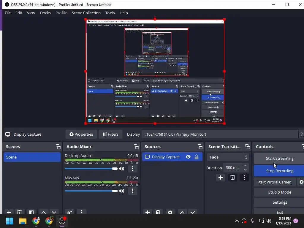Click Start Virtual Camera button

pyautogui.click(x=275, y=182)
